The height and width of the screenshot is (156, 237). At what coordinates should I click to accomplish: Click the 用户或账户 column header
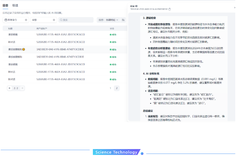point(42,28)
